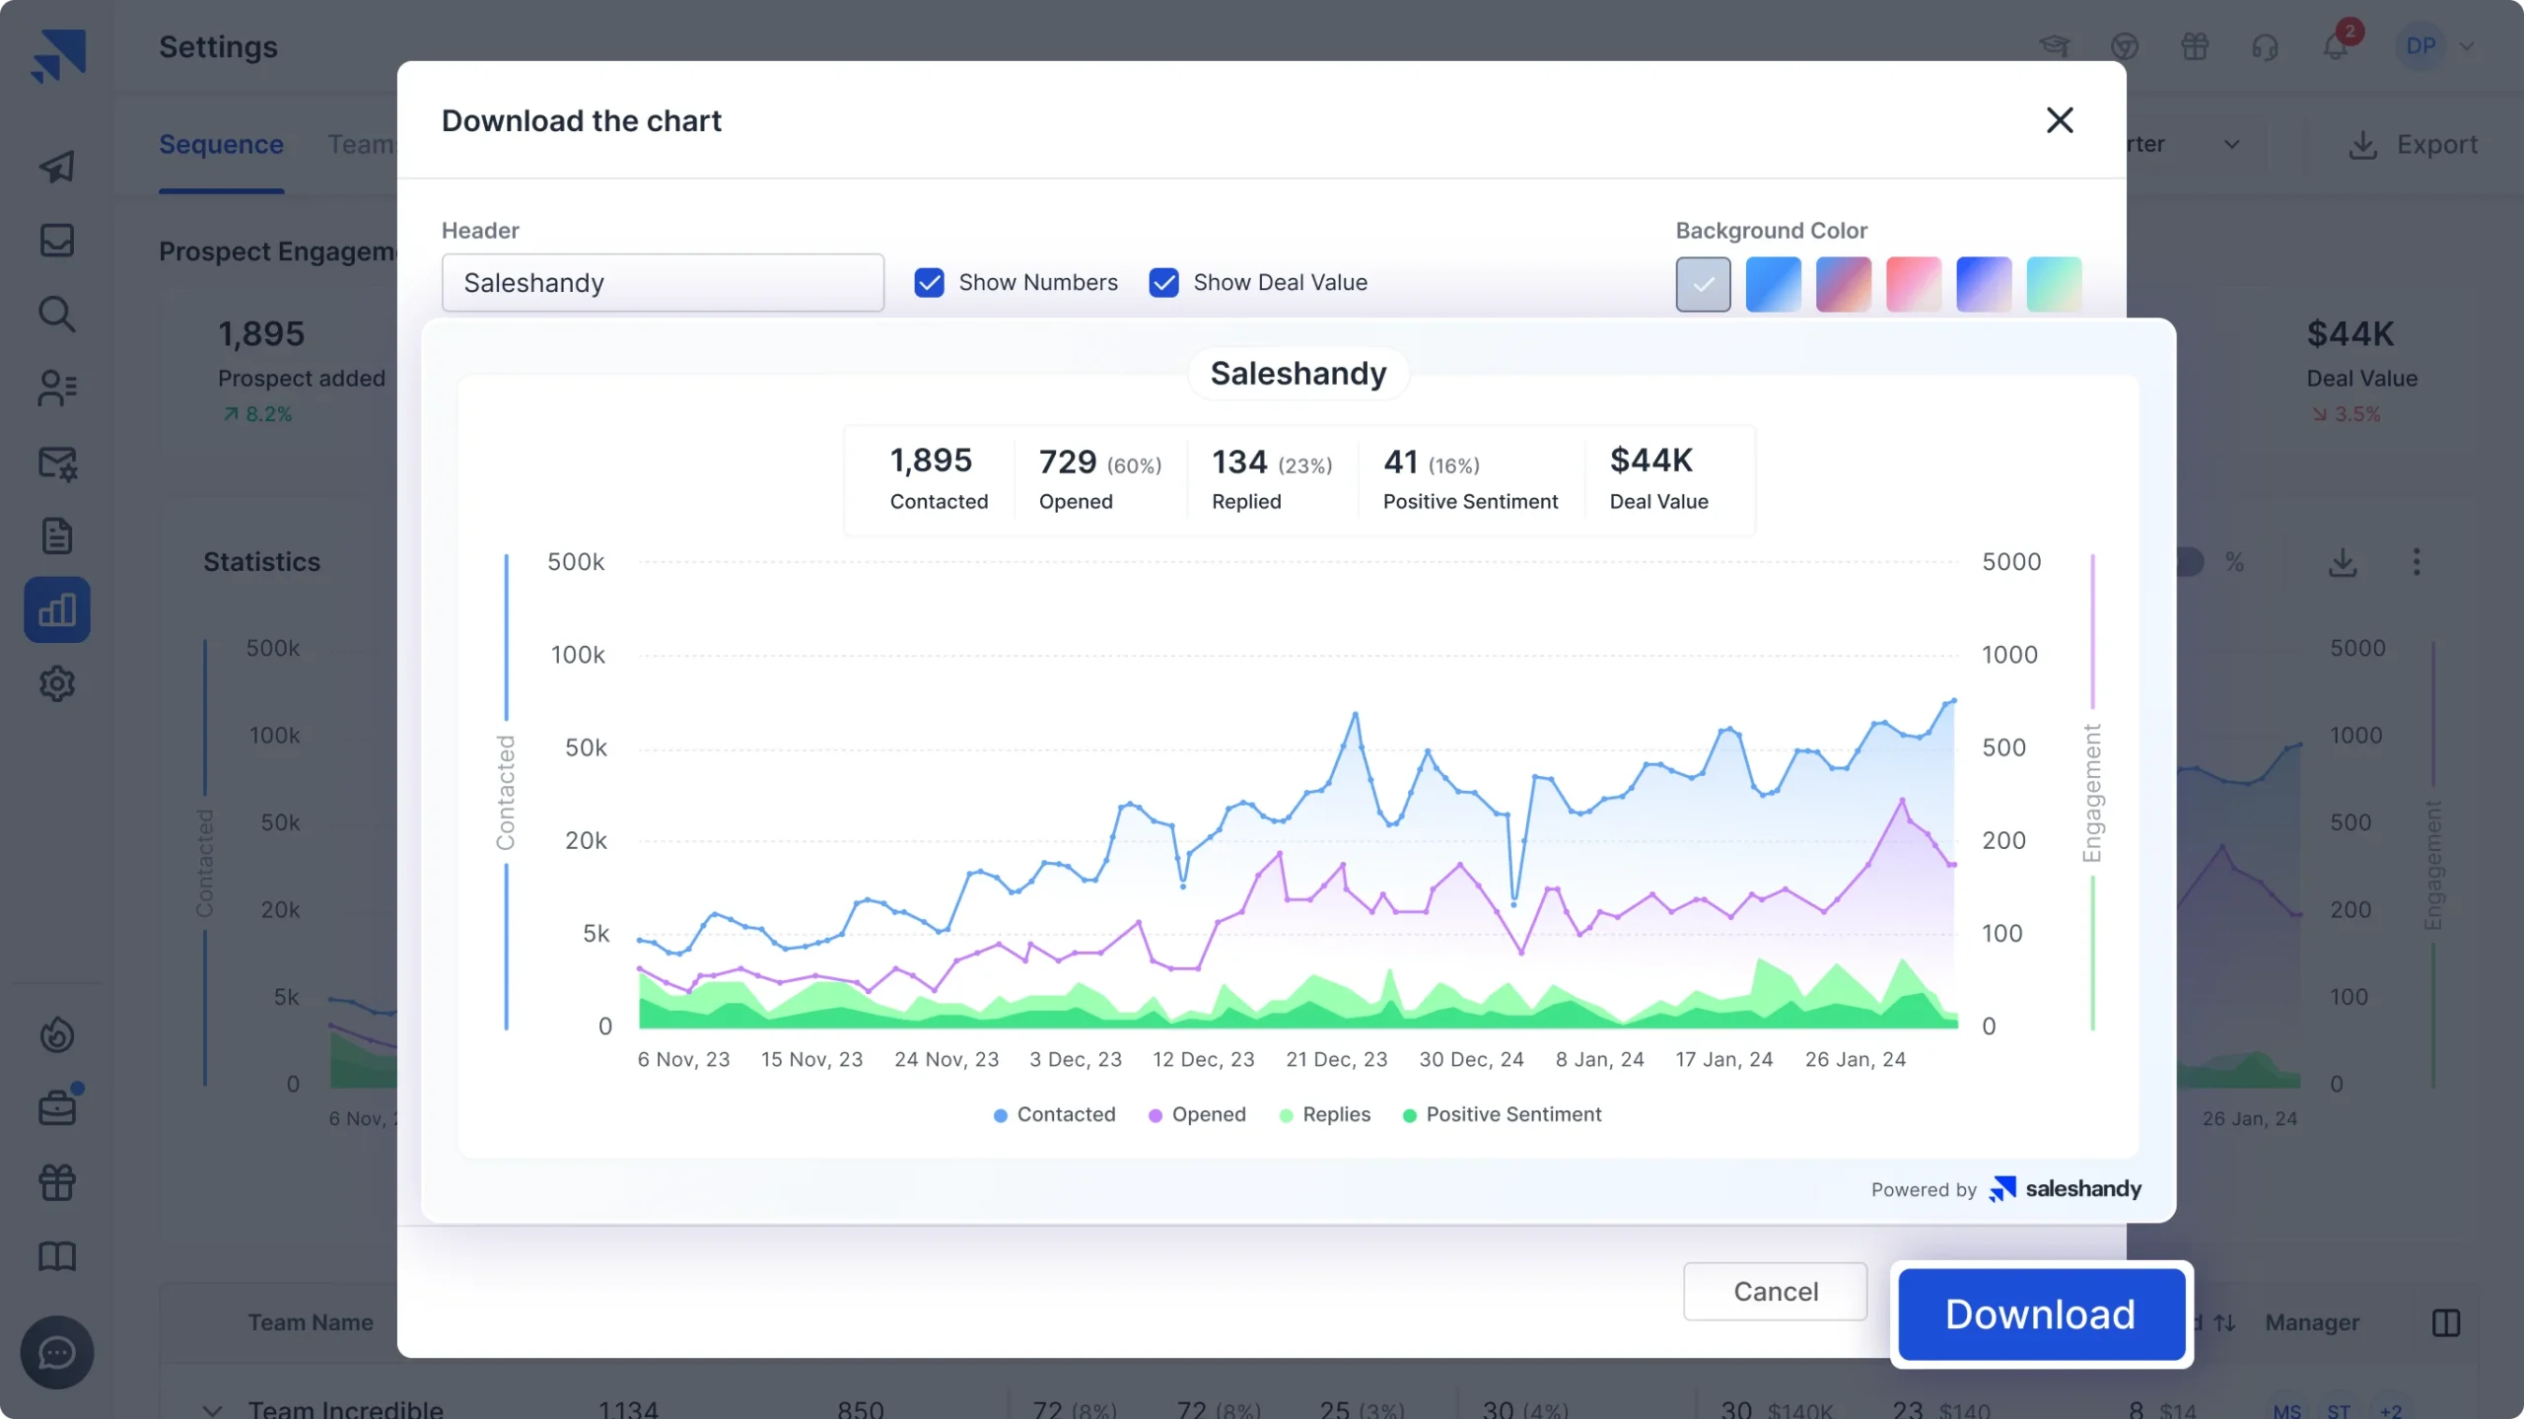The image size is (2524, 1419).
Task: Click the DP profile avatar
Action: 2420,46
